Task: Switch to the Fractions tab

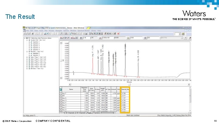Action: [97, 113]
